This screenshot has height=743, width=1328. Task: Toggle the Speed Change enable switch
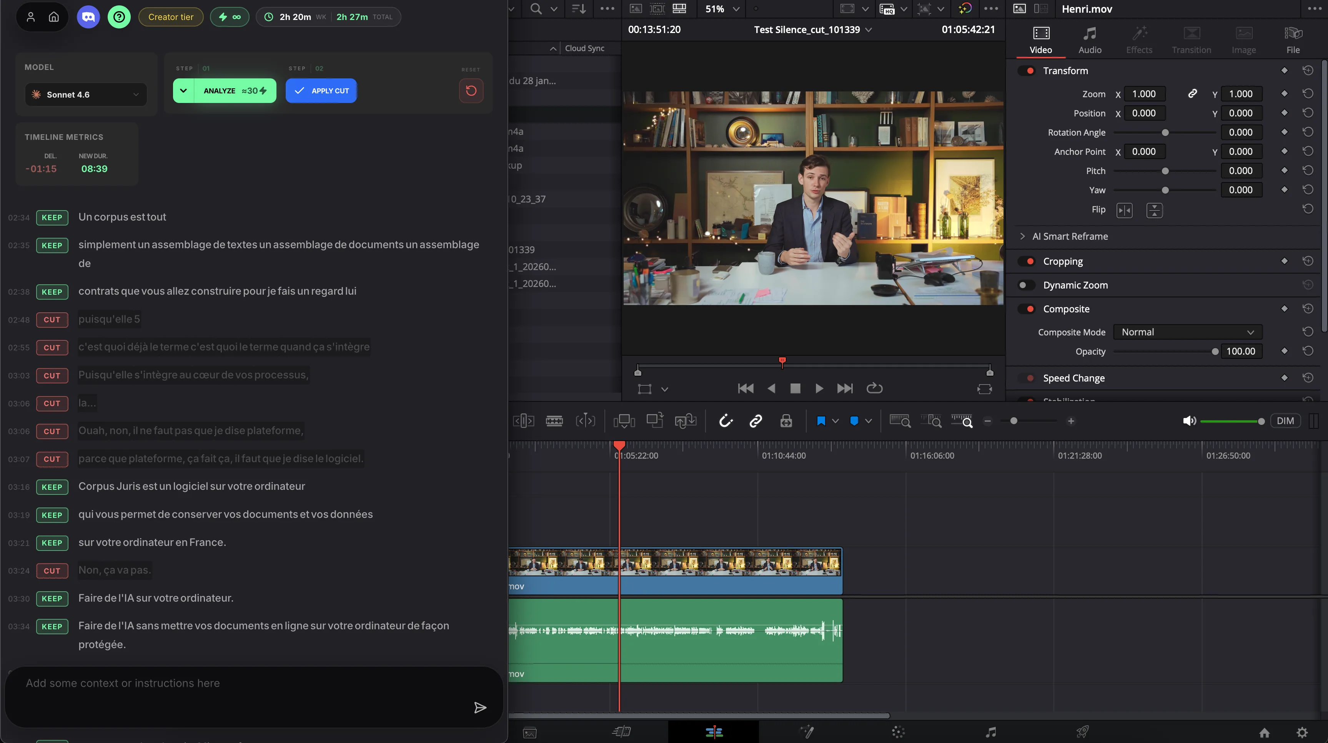(x=1026, y=378)
